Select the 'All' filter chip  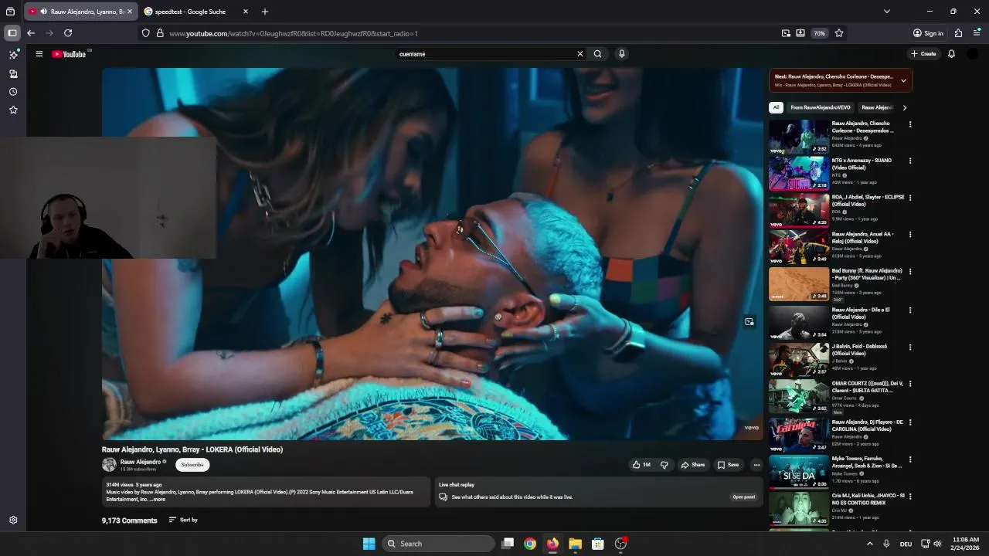tap(776, 107)
